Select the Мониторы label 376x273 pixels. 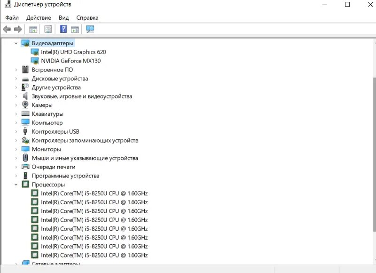tap(46, 149)
